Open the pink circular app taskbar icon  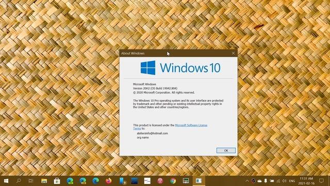pyautogui.click(x=160, y=181)
